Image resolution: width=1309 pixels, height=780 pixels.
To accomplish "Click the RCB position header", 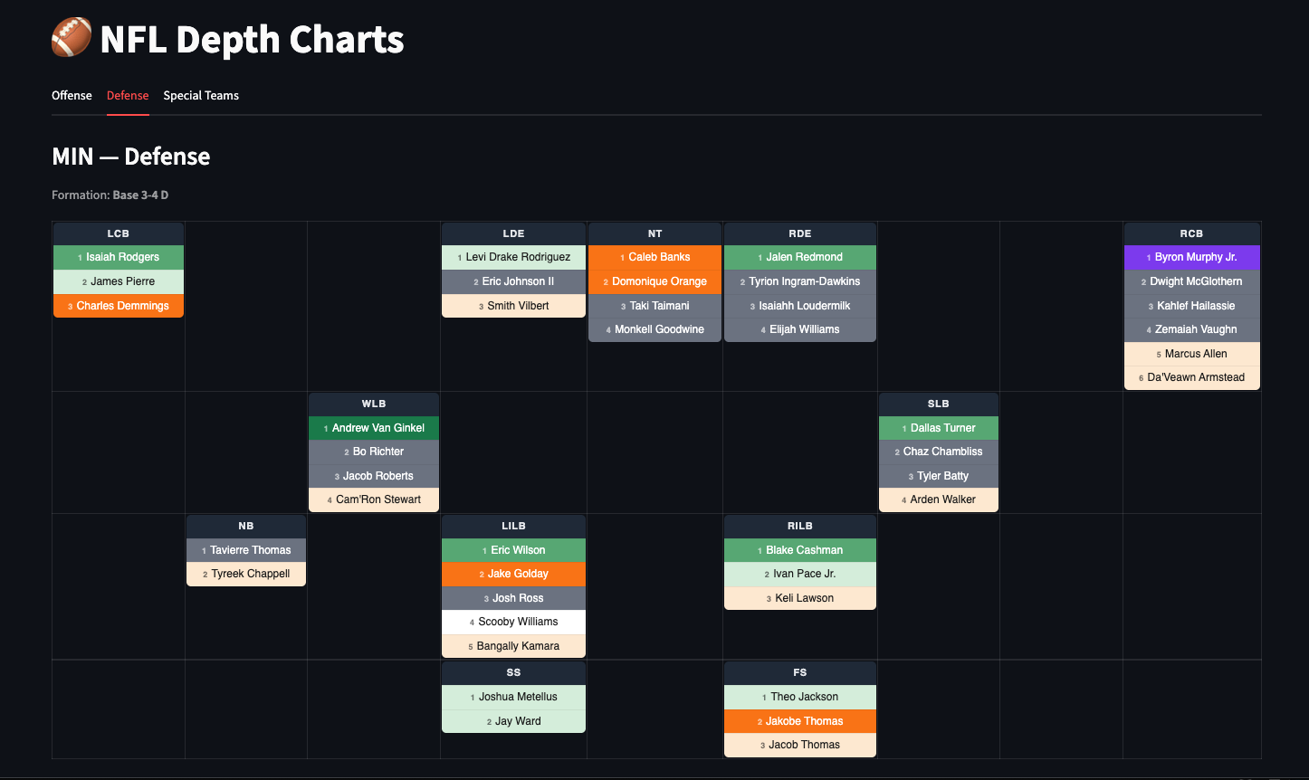I will 1192,233.
